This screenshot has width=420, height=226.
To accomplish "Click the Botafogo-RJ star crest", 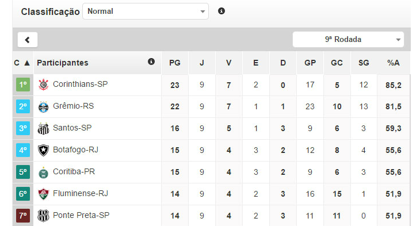I will [43, 150].
